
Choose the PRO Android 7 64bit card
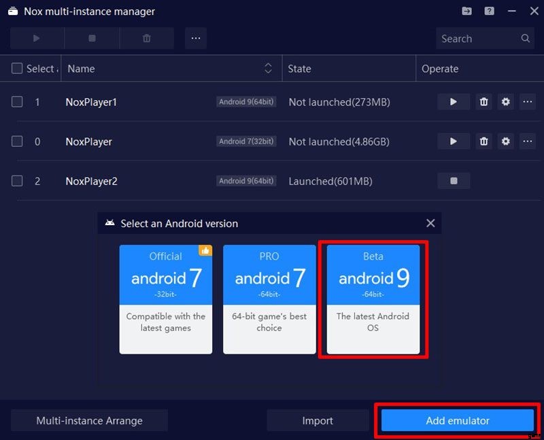[x=269, y=299]
